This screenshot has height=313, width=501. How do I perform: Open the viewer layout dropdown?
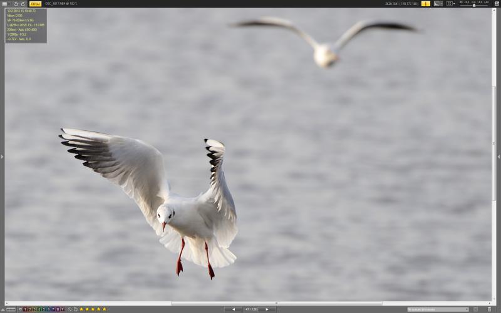(451, 4)
